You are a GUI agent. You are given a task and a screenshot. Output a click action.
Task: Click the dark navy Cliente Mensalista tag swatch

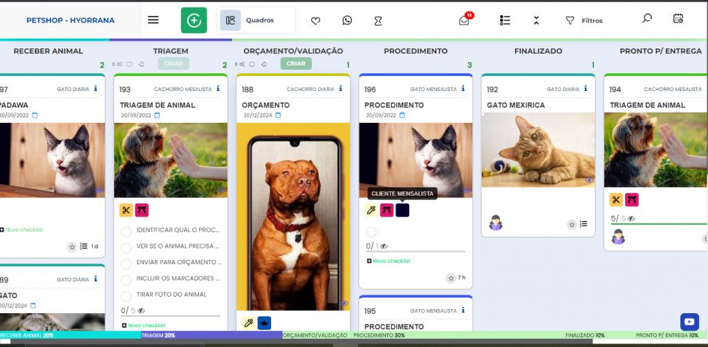[x=402, y=210]
